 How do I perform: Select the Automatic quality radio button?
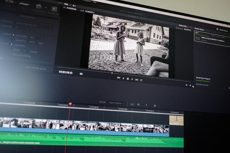[x=13, y=35]
